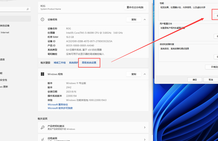Image resolution: width=218 pixels, height=141 pixels.
Task: Click System Product Name text under ROG
Action: pyautogui.click(x=50, y=9)
